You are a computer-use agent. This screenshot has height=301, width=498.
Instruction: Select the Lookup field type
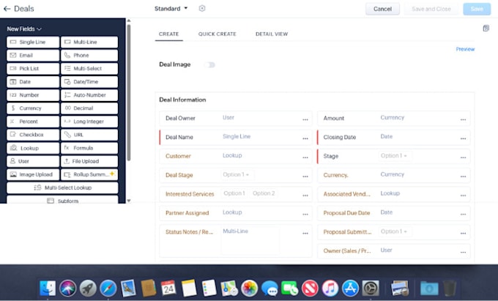coord(33,148)
